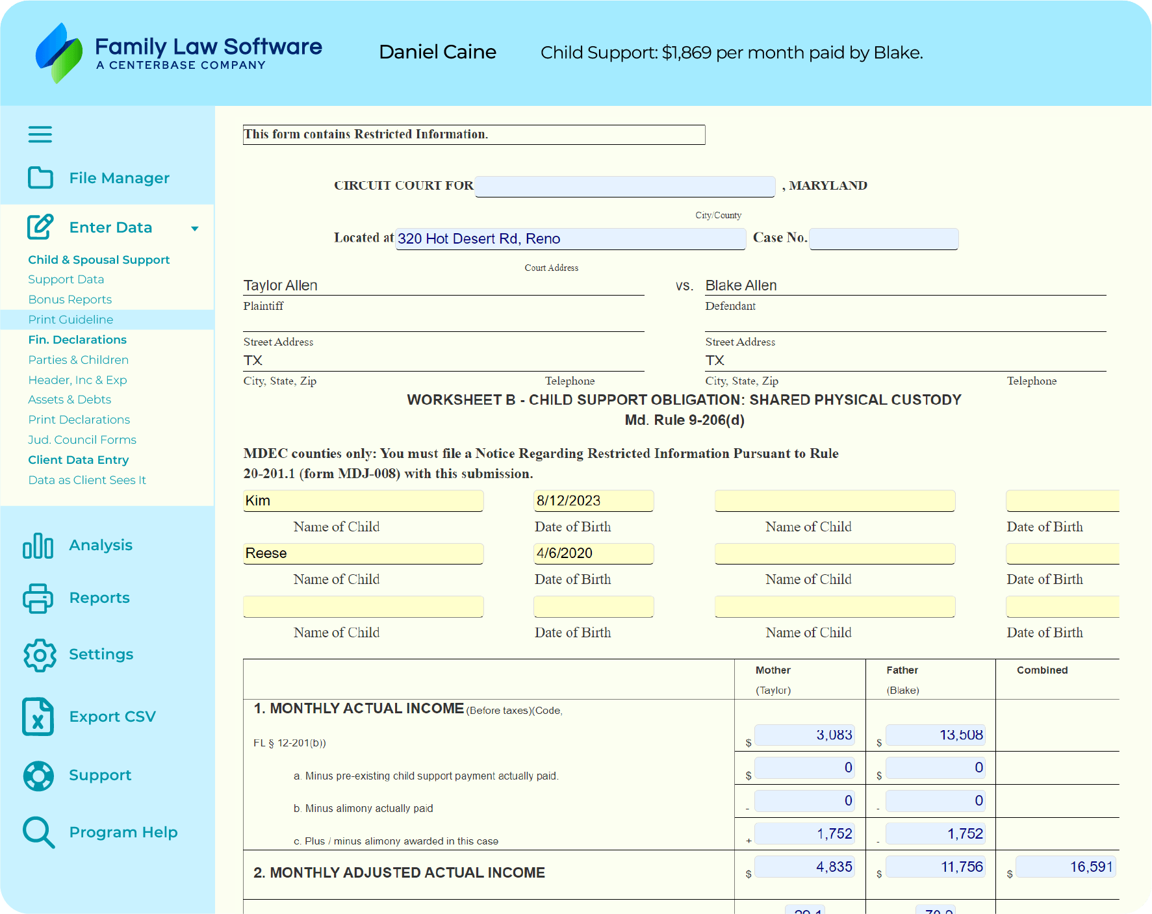Select Print Guideline in sidebar

(71, 320)
